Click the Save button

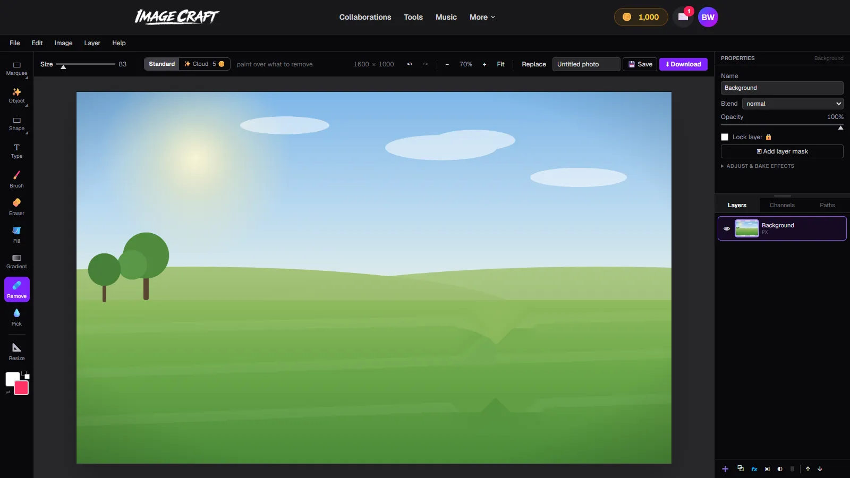(640, 64)
